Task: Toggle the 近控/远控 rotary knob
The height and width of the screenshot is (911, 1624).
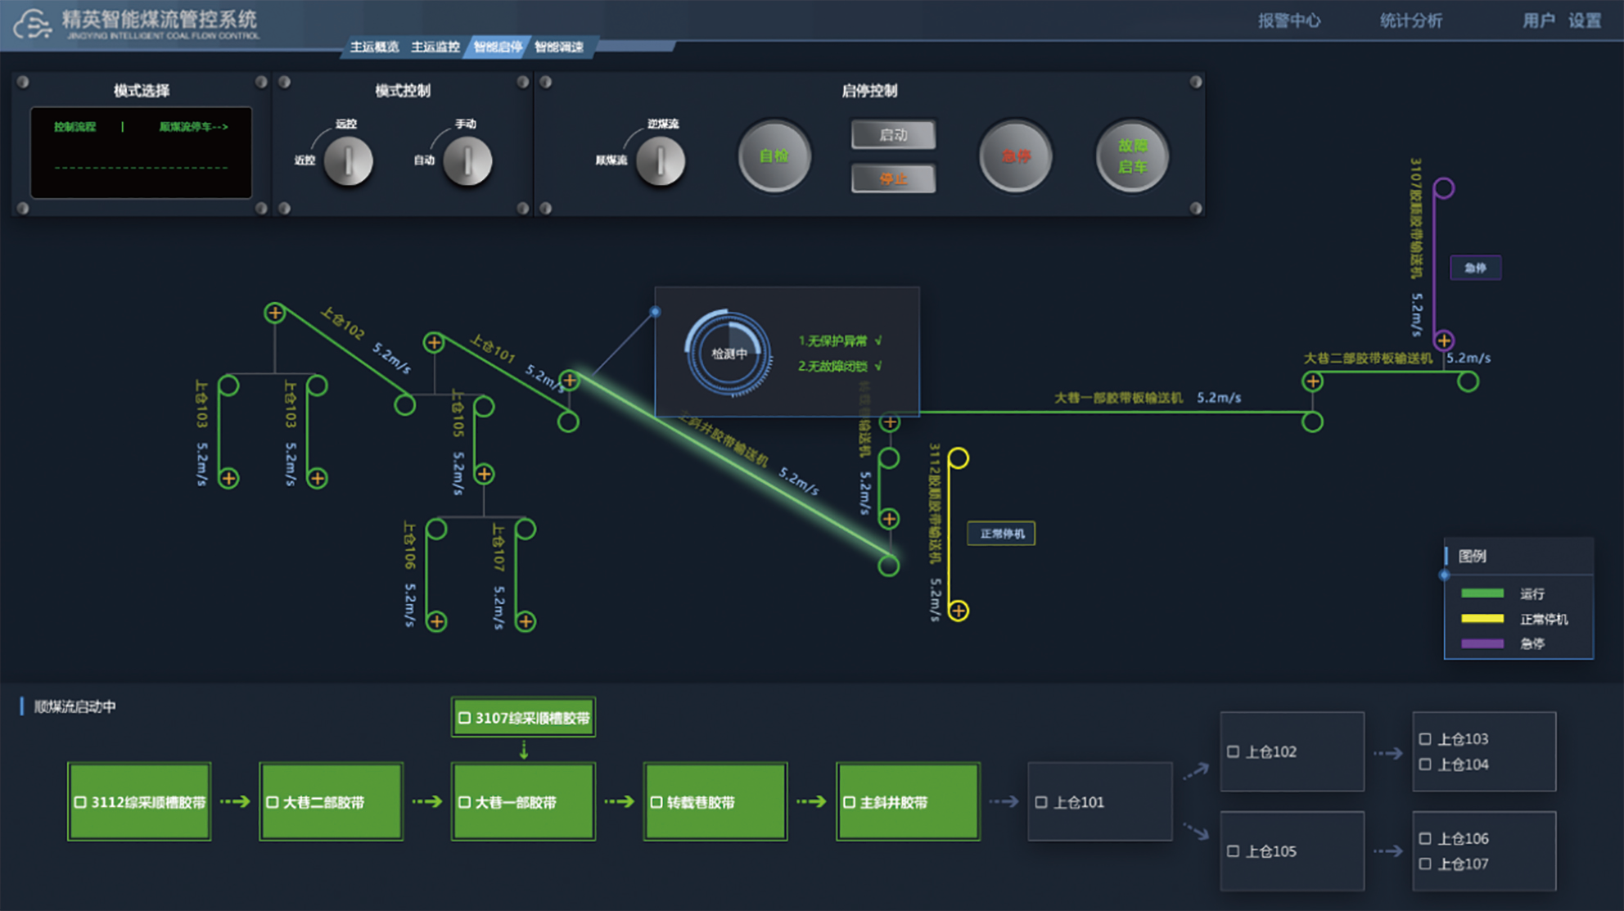Action: (348, 160)
